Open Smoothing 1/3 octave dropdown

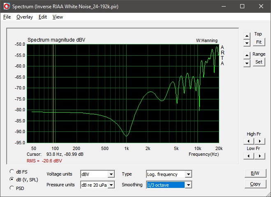tap(188, 185)
